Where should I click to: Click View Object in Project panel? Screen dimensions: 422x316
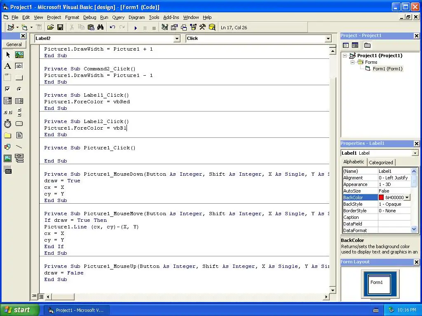(x=355, y=45)
